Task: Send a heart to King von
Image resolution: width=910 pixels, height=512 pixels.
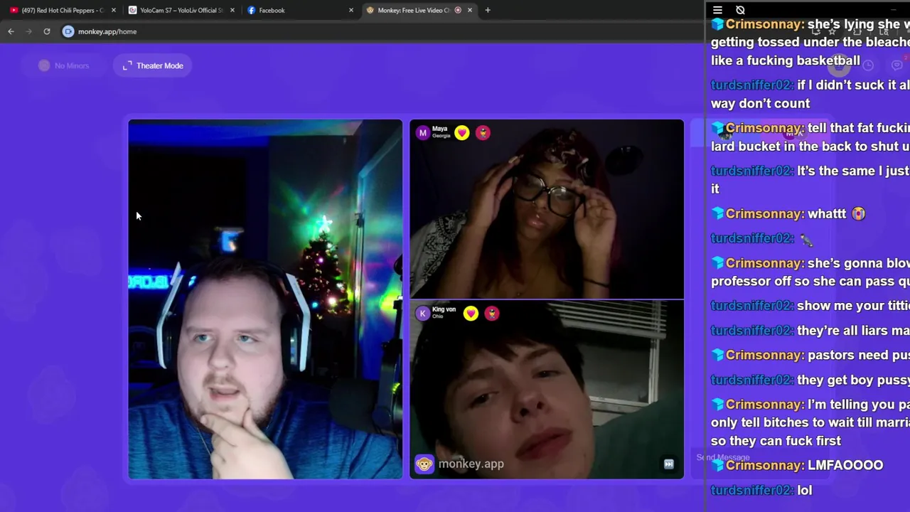Action: coord(471,314)
